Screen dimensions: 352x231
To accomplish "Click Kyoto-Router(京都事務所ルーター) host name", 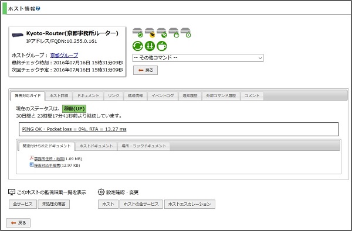I will pyautogui.click(x=72, y=33).
